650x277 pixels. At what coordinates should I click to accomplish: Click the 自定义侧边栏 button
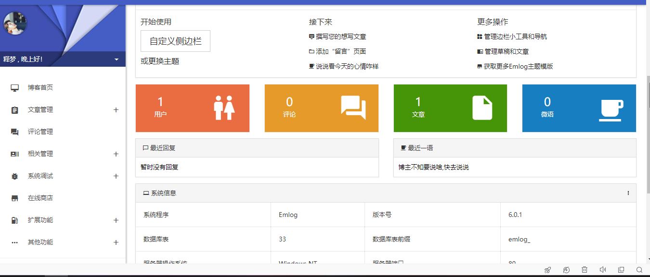[x=175, y=41]
